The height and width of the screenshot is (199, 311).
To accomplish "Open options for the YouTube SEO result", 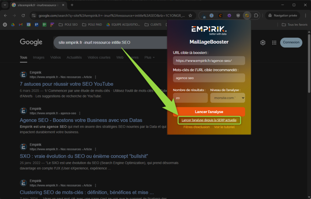I will click(x=96, y=77).
